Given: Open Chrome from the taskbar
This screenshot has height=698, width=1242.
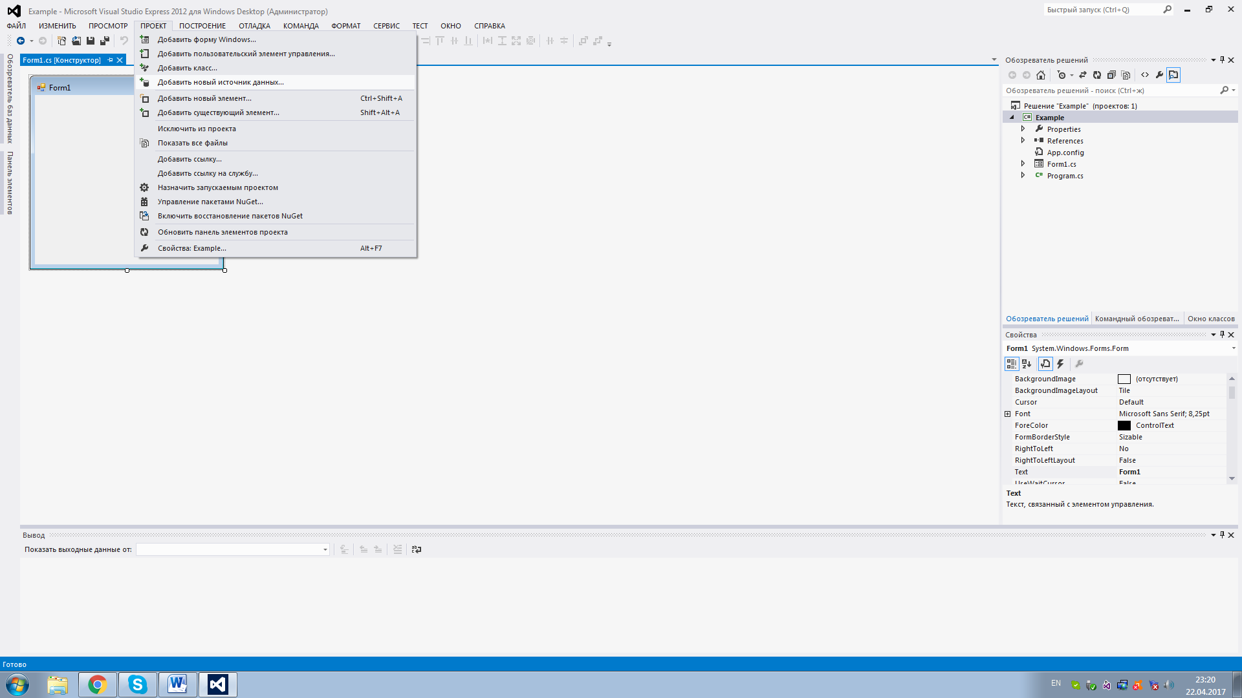Looking at the screenshot, I should [x=98, y=684].
